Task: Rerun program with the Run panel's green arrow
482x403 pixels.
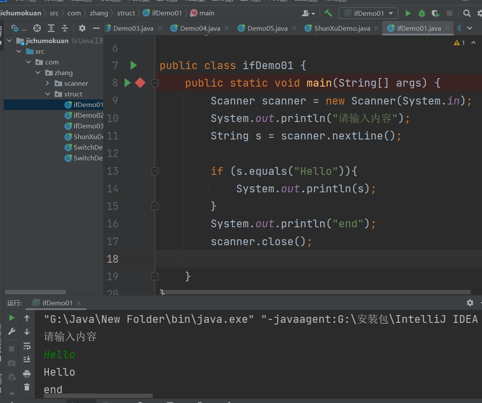Action: pyautogui.click(x=12, y=318)
